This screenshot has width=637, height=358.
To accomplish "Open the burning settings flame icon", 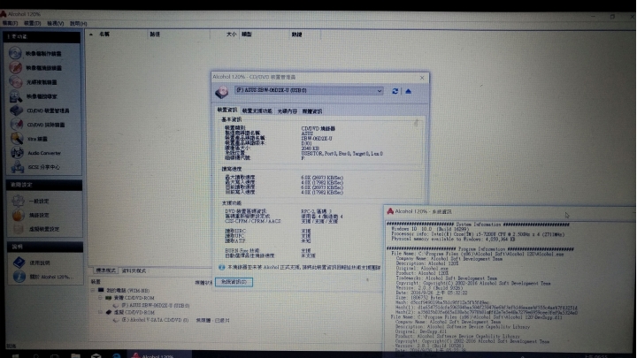I will (x=18, y=215).
